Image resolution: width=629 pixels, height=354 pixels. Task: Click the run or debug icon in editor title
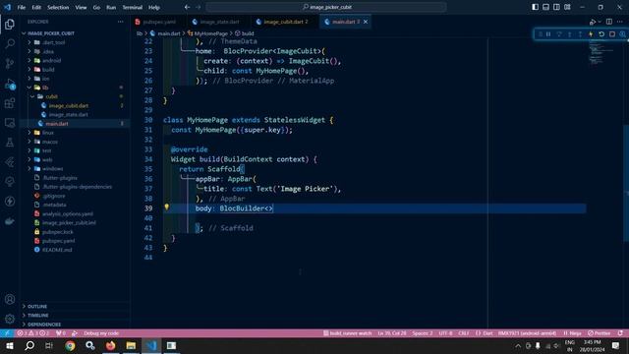coord(593,22)
